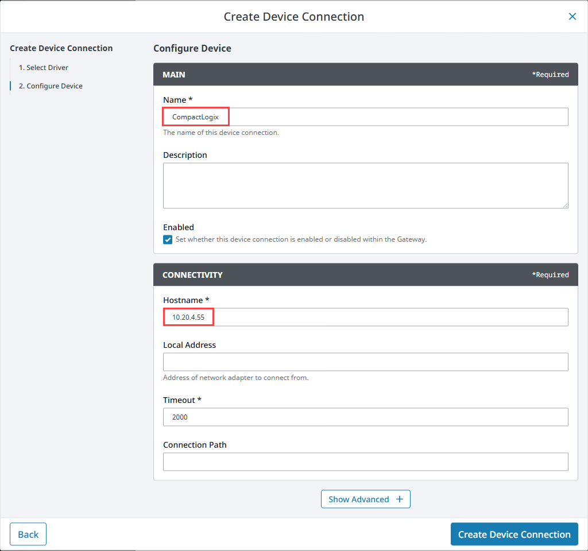Viewport: 588px width, 551px height.
Task: Click the plus icon on Show Advanced
Action: pyautogui.click(x=400, y=499)
